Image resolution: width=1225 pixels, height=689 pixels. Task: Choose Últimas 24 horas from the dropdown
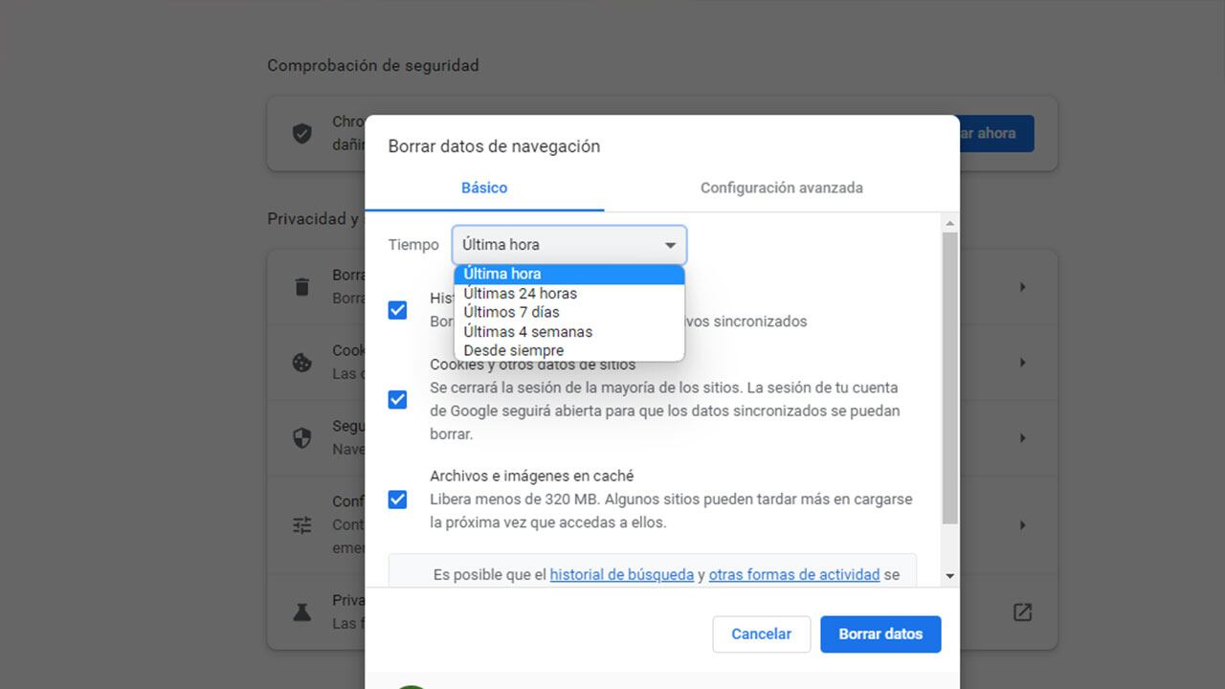[520, 293]
